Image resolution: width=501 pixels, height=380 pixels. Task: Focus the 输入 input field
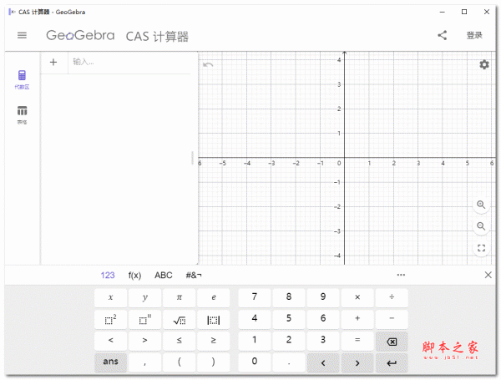129,62
